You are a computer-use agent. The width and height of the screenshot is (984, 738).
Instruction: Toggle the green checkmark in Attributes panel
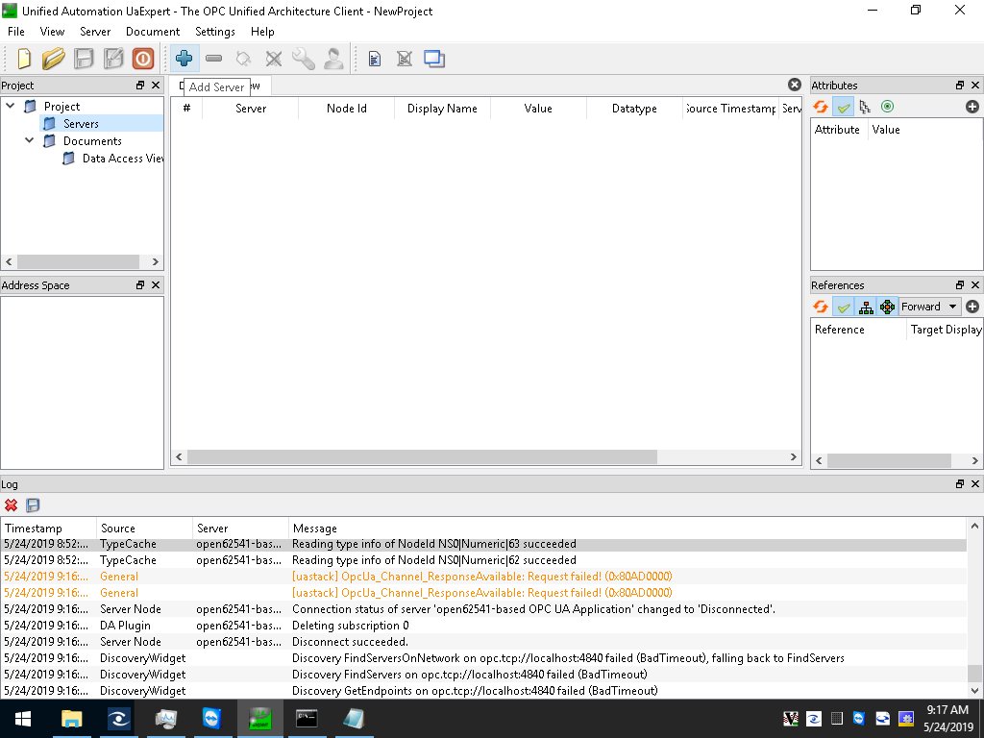[x=844, y=108]
